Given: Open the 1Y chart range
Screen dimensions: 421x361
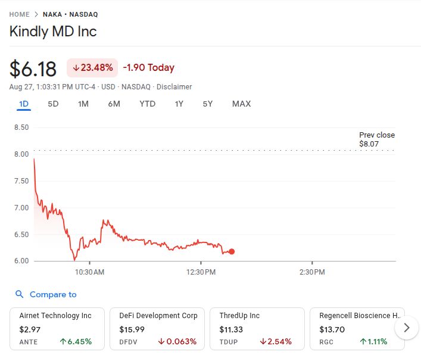Looking at the screenshot, I should [x=179, y=104].
